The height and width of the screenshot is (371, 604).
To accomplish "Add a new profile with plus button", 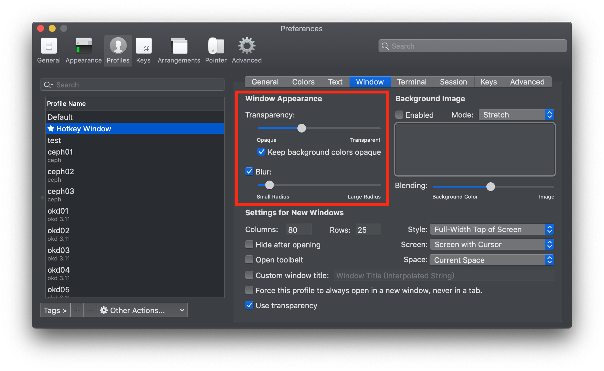I will point(77,310).
